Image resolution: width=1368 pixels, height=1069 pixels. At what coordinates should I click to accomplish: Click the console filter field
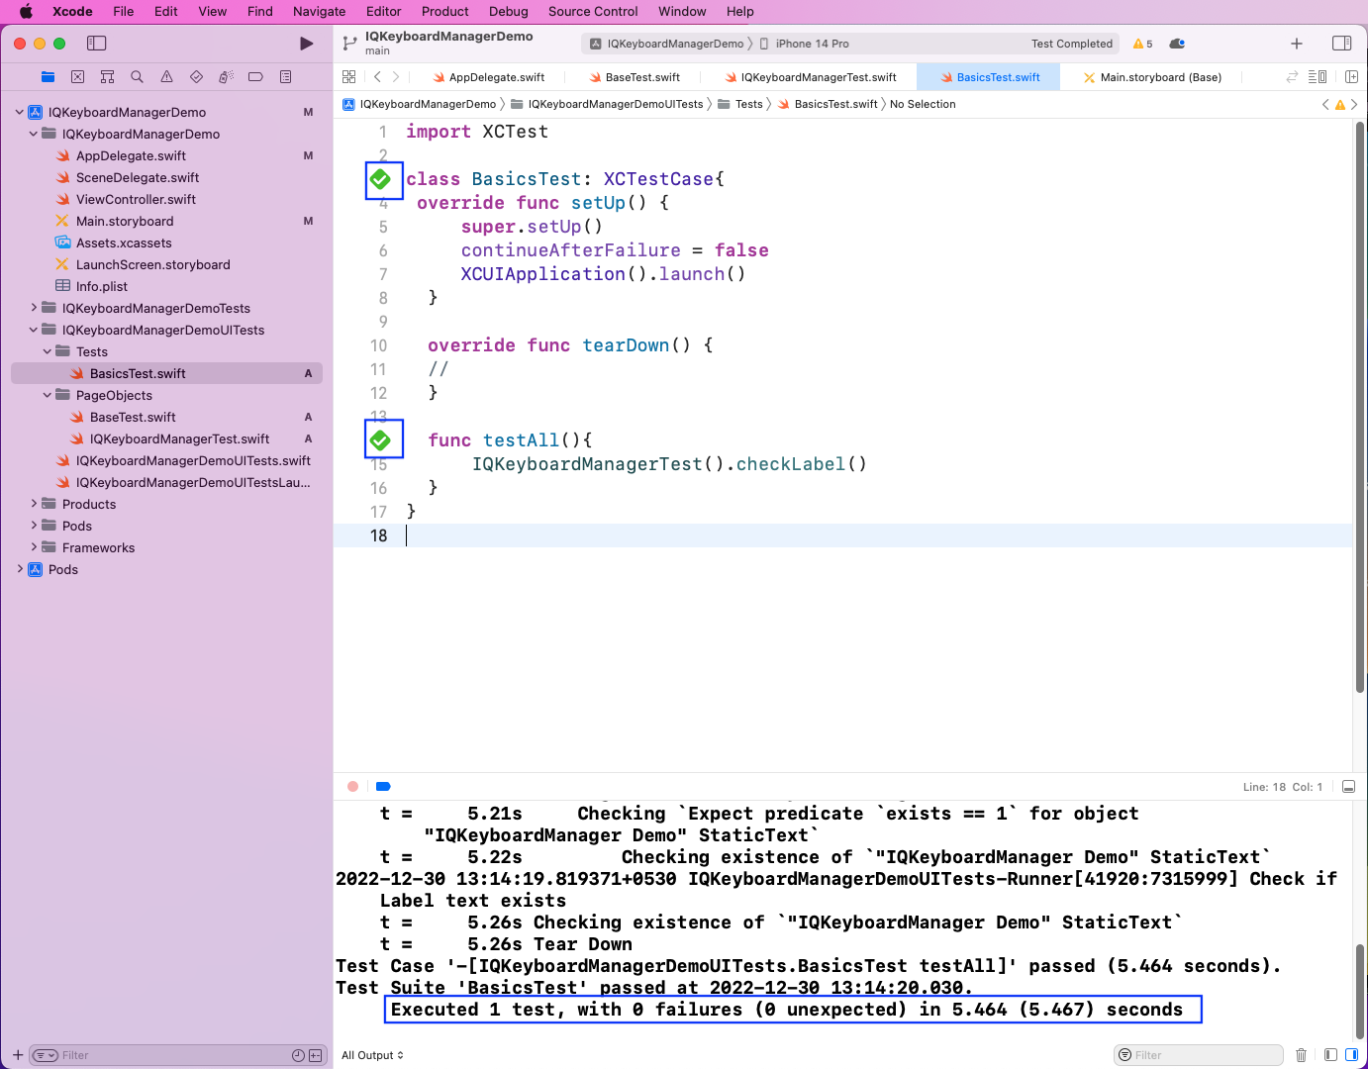tap(1199, 1055)
